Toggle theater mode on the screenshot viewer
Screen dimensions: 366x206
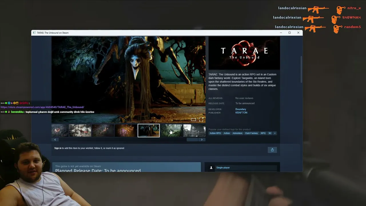pos(193,119)
